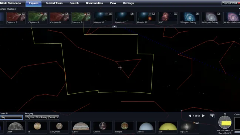Open the Guided Tours menu
This screenshot has width=240, height=135.
tap(54, 3)
